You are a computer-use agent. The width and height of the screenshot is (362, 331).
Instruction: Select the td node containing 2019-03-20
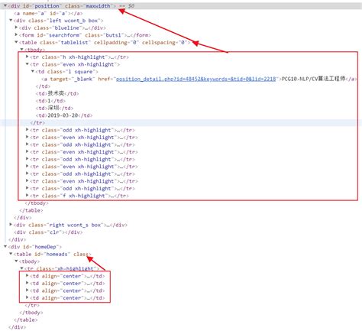click(x=64, y=115)
